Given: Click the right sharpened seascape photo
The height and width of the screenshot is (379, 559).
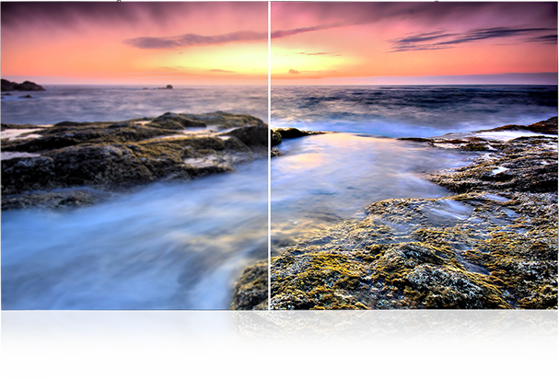Looking at the screenshot, I should pyautogui.click(x=413, y=155).
